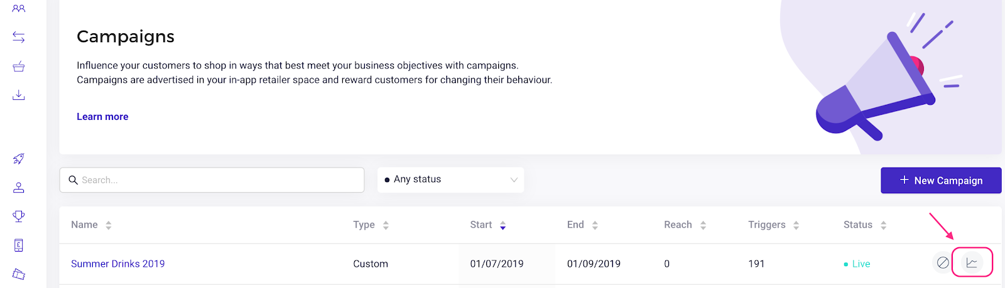The width and height of the screenshot is (1005, 288).
Task: Open the tickets sidebar icon at bottom
Action: tap(19, 274)
